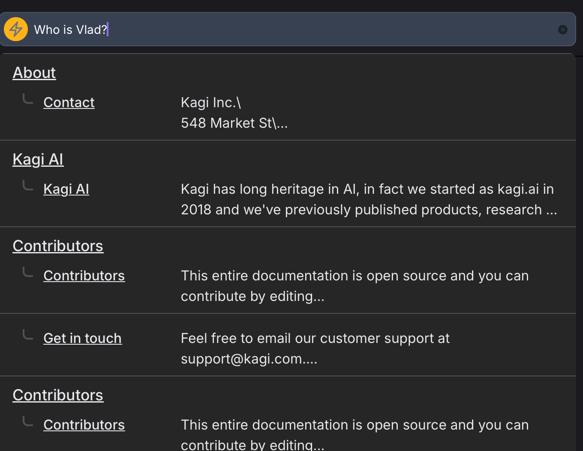Open the Contact result link
The image size is (583, 451).
point(69,102)
